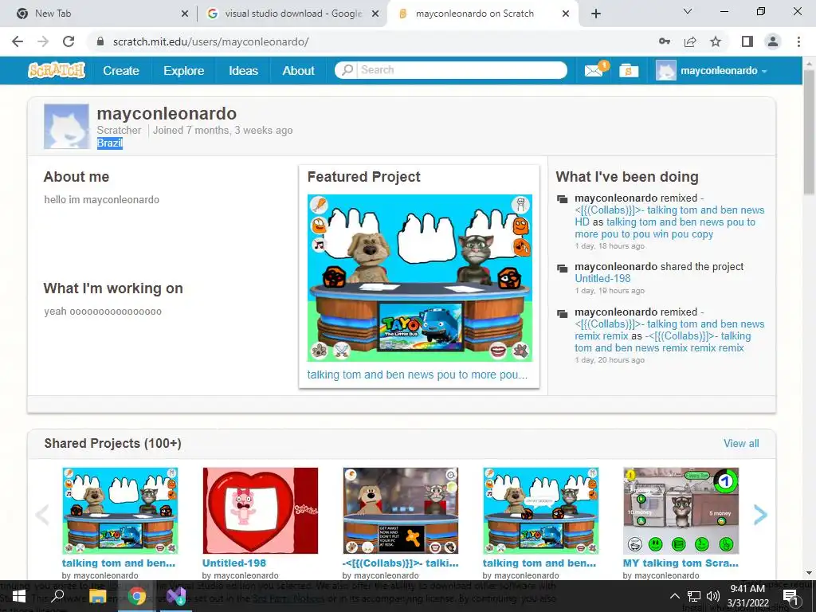This screenshot has height=612, width=816.
Task: Open the Windows Start menu
Action: pos(19,596)
